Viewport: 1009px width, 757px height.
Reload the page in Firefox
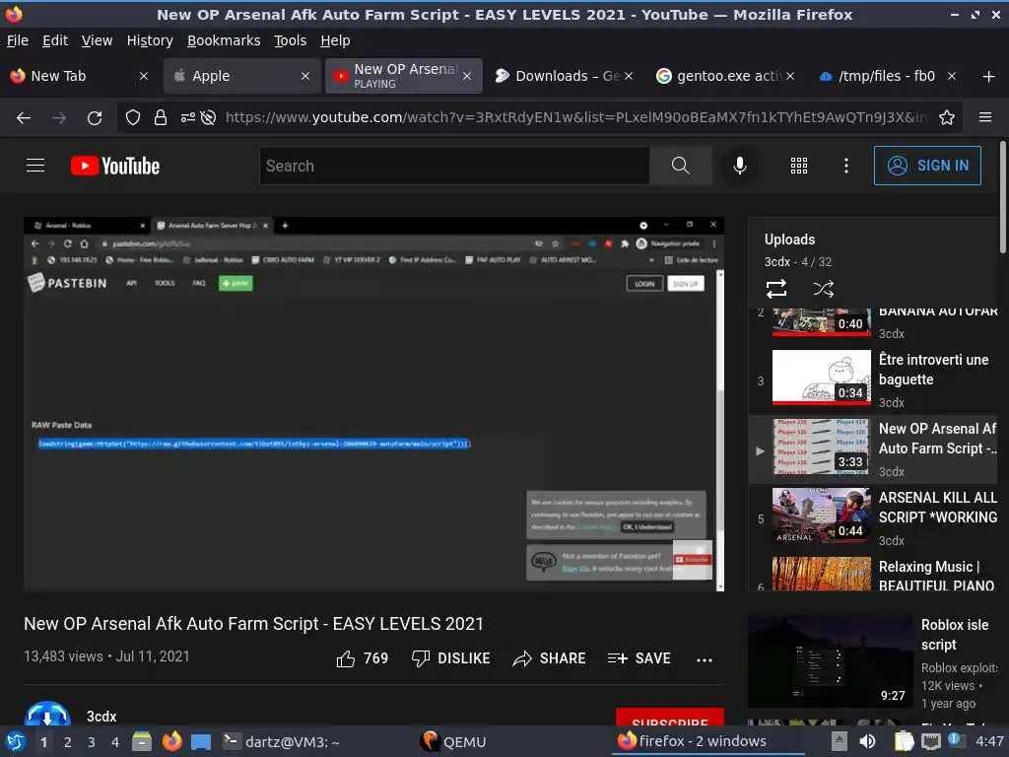click(x=95, y=118)
